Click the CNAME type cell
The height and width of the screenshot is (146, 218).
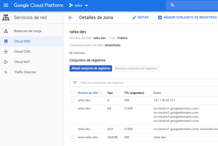pos(113,137)
